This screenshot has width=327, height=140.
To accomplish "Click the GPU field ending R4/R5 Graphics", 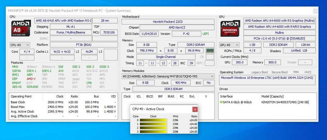I will (x=280, y=27).
